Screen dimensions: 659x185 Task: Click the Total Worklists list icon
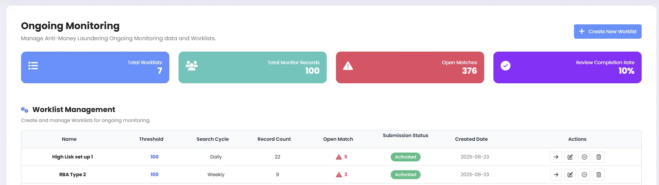[x=33, y=66]
